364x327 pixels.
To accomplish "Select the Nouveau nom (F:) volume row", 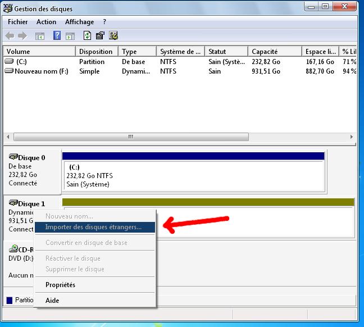I will point(180,71).
